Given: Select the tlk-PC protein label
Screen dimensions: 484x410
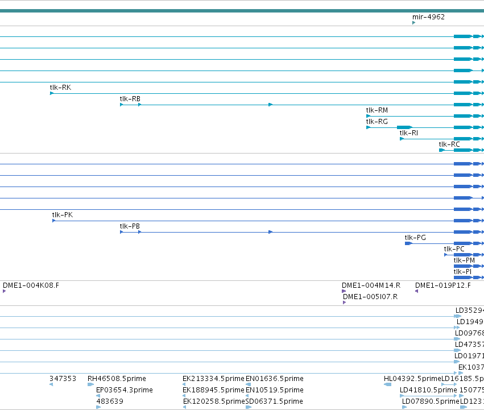Looking at the screenshot, I should point(454,249).
